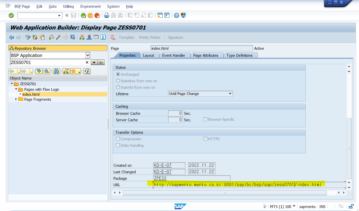Toggle Display/Change glasses-pencil icon
The height and width of the screenshot is (211, 359).
[28, 37]
